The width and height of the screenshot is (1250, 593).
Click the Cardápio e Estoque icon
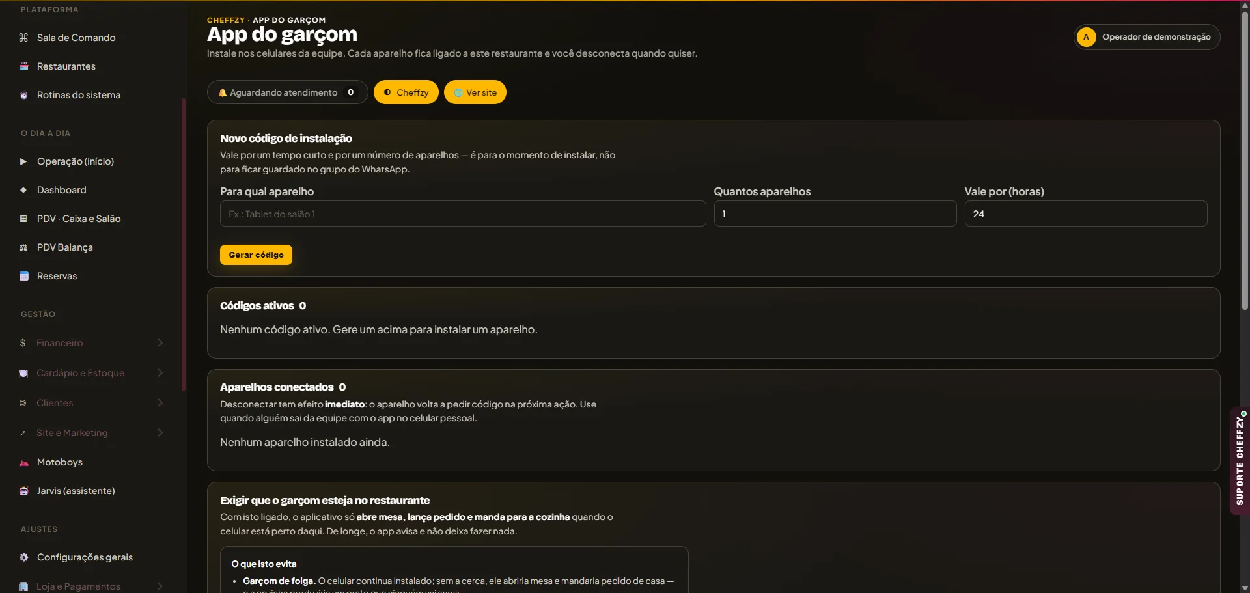[23, 373]
